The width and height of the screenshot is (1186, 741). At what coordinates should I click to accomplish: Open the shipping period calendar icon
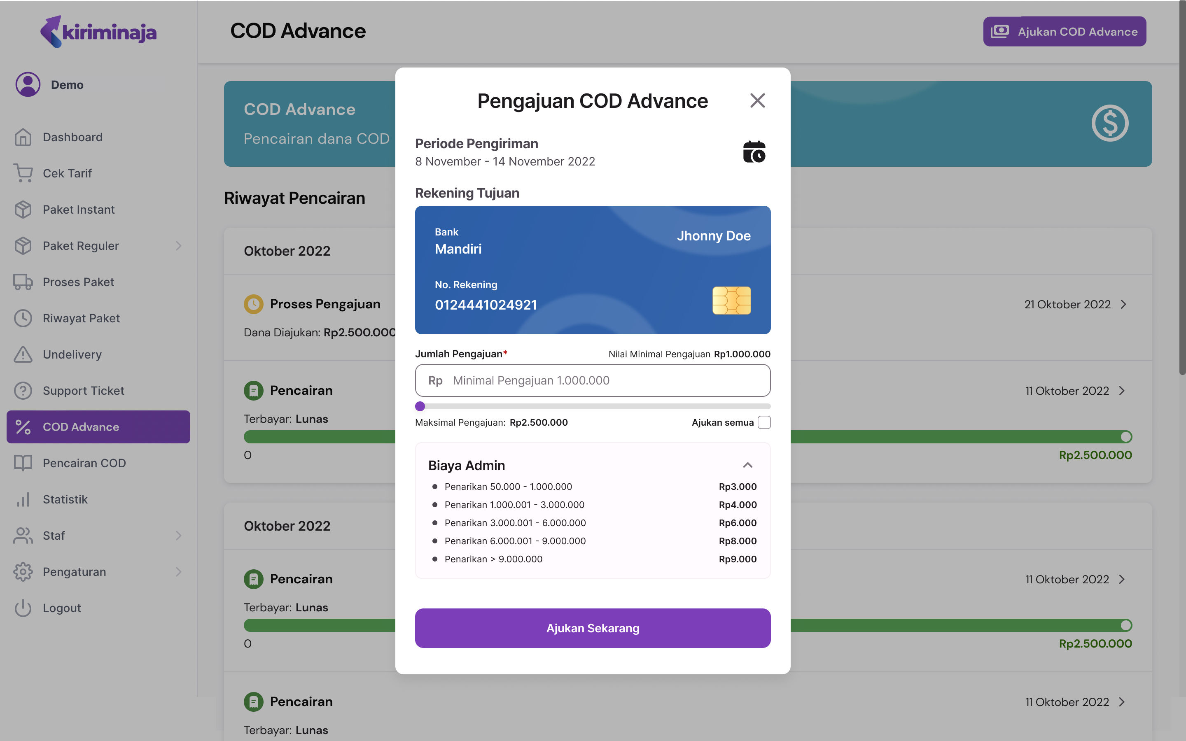tap(754, 151)
